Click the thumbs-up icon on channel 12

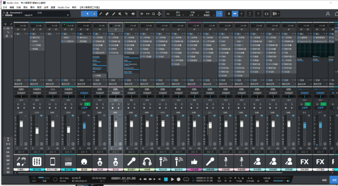pos(194,161)
